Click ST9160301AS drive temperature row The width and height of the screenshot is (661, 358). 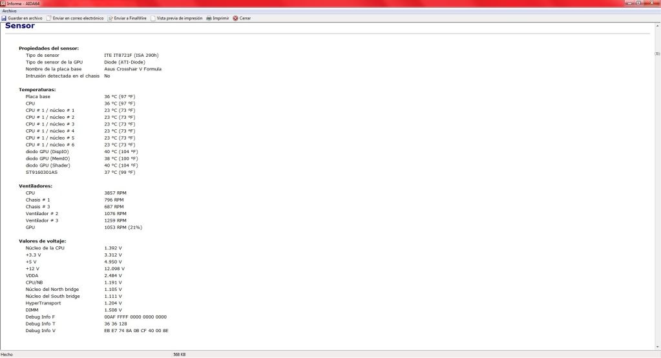click(x=80, y=173)
